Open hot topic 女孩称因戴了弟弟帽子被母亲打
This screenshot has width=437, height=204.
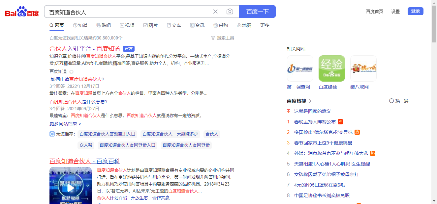click(x=327, y=174)
